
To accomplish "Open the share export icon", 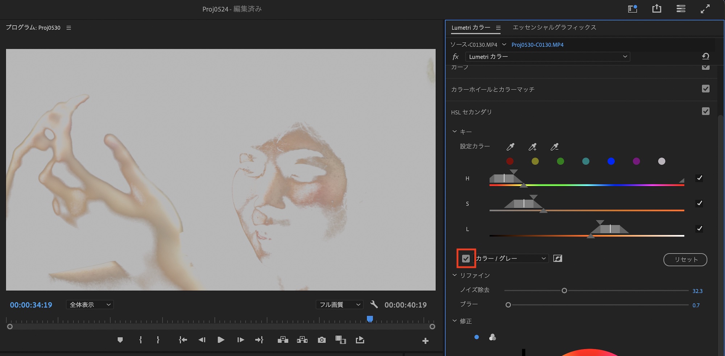I will coord(656,9).
